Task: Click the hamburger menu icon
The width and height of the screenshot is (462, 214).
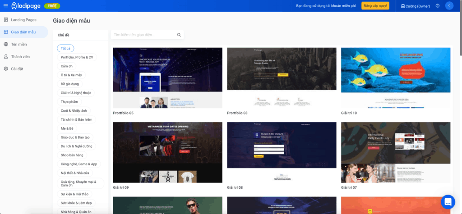Action: click(5, 6)
